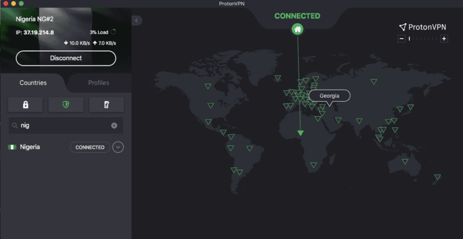Click the Disconnect button

point(66,58)
